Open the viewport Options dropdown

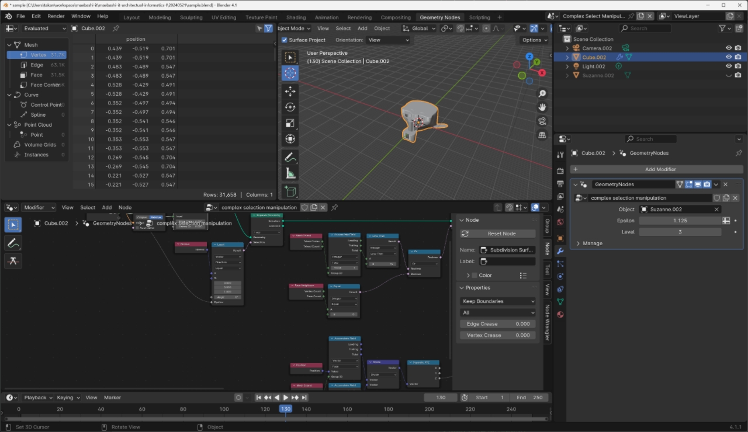click(x=535, y=40)
